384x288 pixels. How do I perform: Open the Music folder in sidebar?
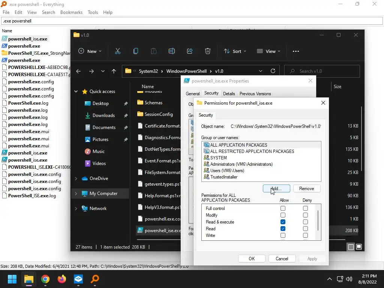click(99, 151)
